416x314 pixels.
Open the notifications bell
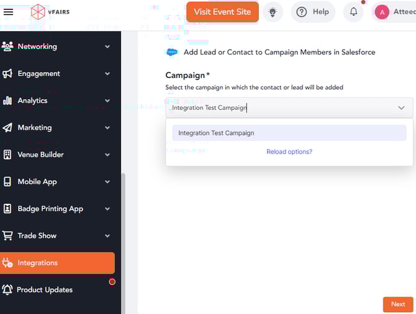[353, 12]
